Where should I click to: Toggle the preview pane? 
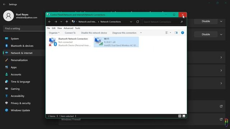pyautogui.click(x=176, y=33)
